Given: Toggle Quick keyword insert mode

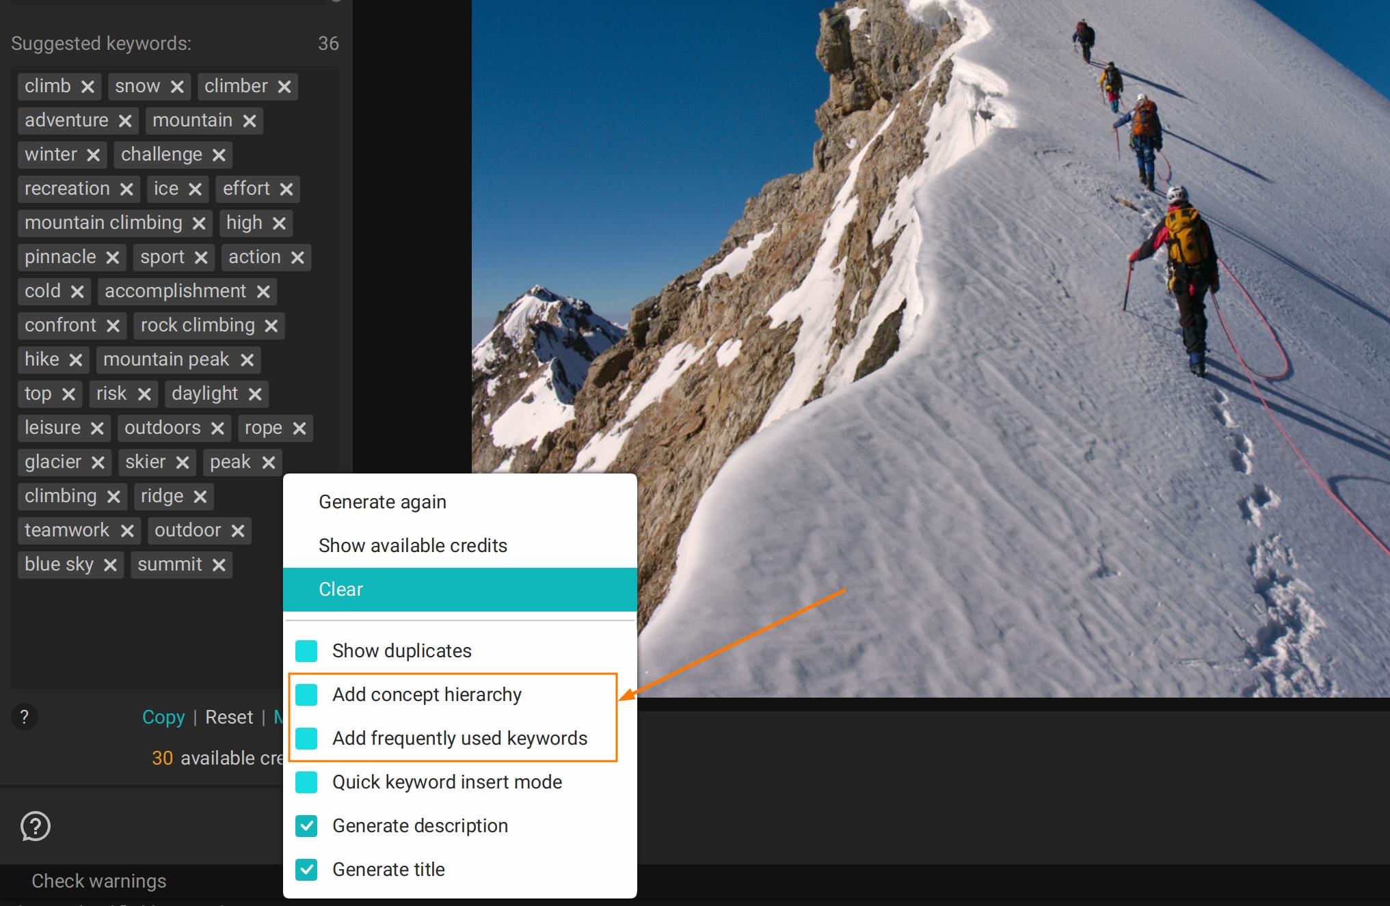Looking at the screenshot, I should pos(306,782).
